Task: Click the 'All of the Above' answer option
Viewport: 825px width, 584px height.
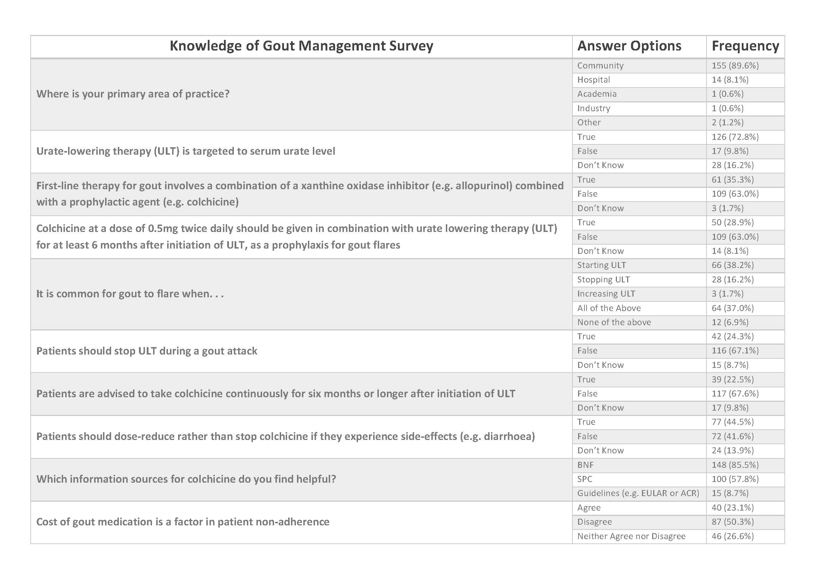Action: [x=609, y=308]
